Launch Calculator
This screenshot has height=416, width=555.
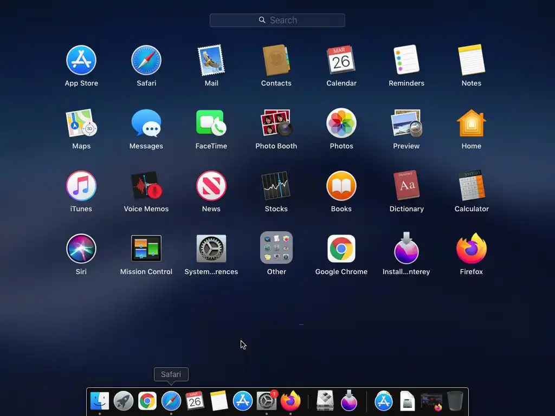point(472,186)
